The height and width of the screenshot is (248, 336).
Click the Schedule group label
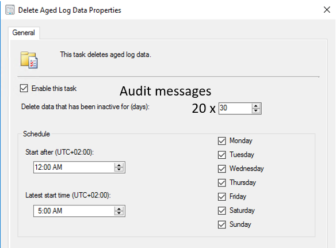coord(36,134)
